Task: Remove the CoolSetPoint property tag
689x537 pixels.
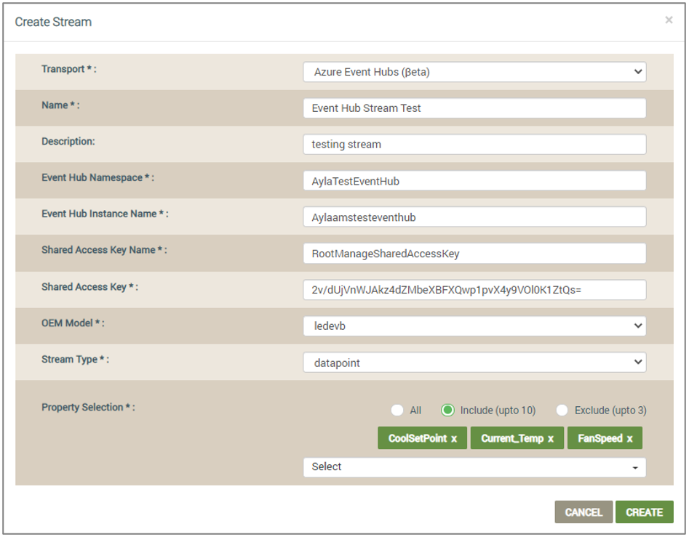Action: pyautogui.click(x=454, y=438)
